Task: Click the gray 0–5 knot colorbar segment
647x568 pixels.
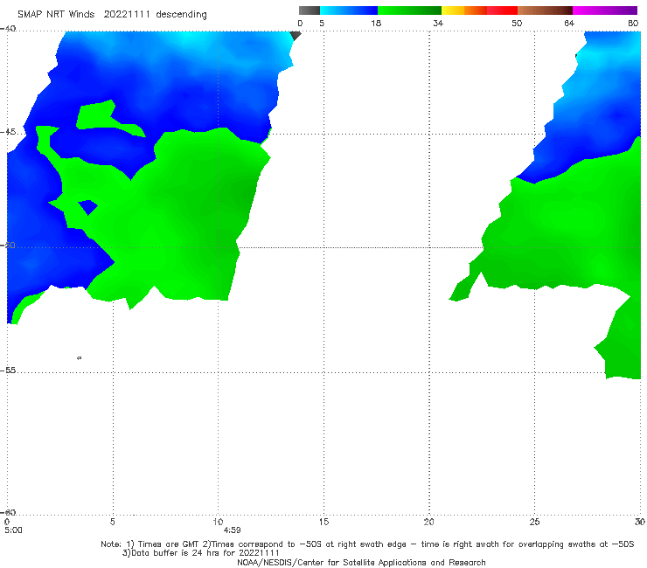Action: [x=309, y=10]
